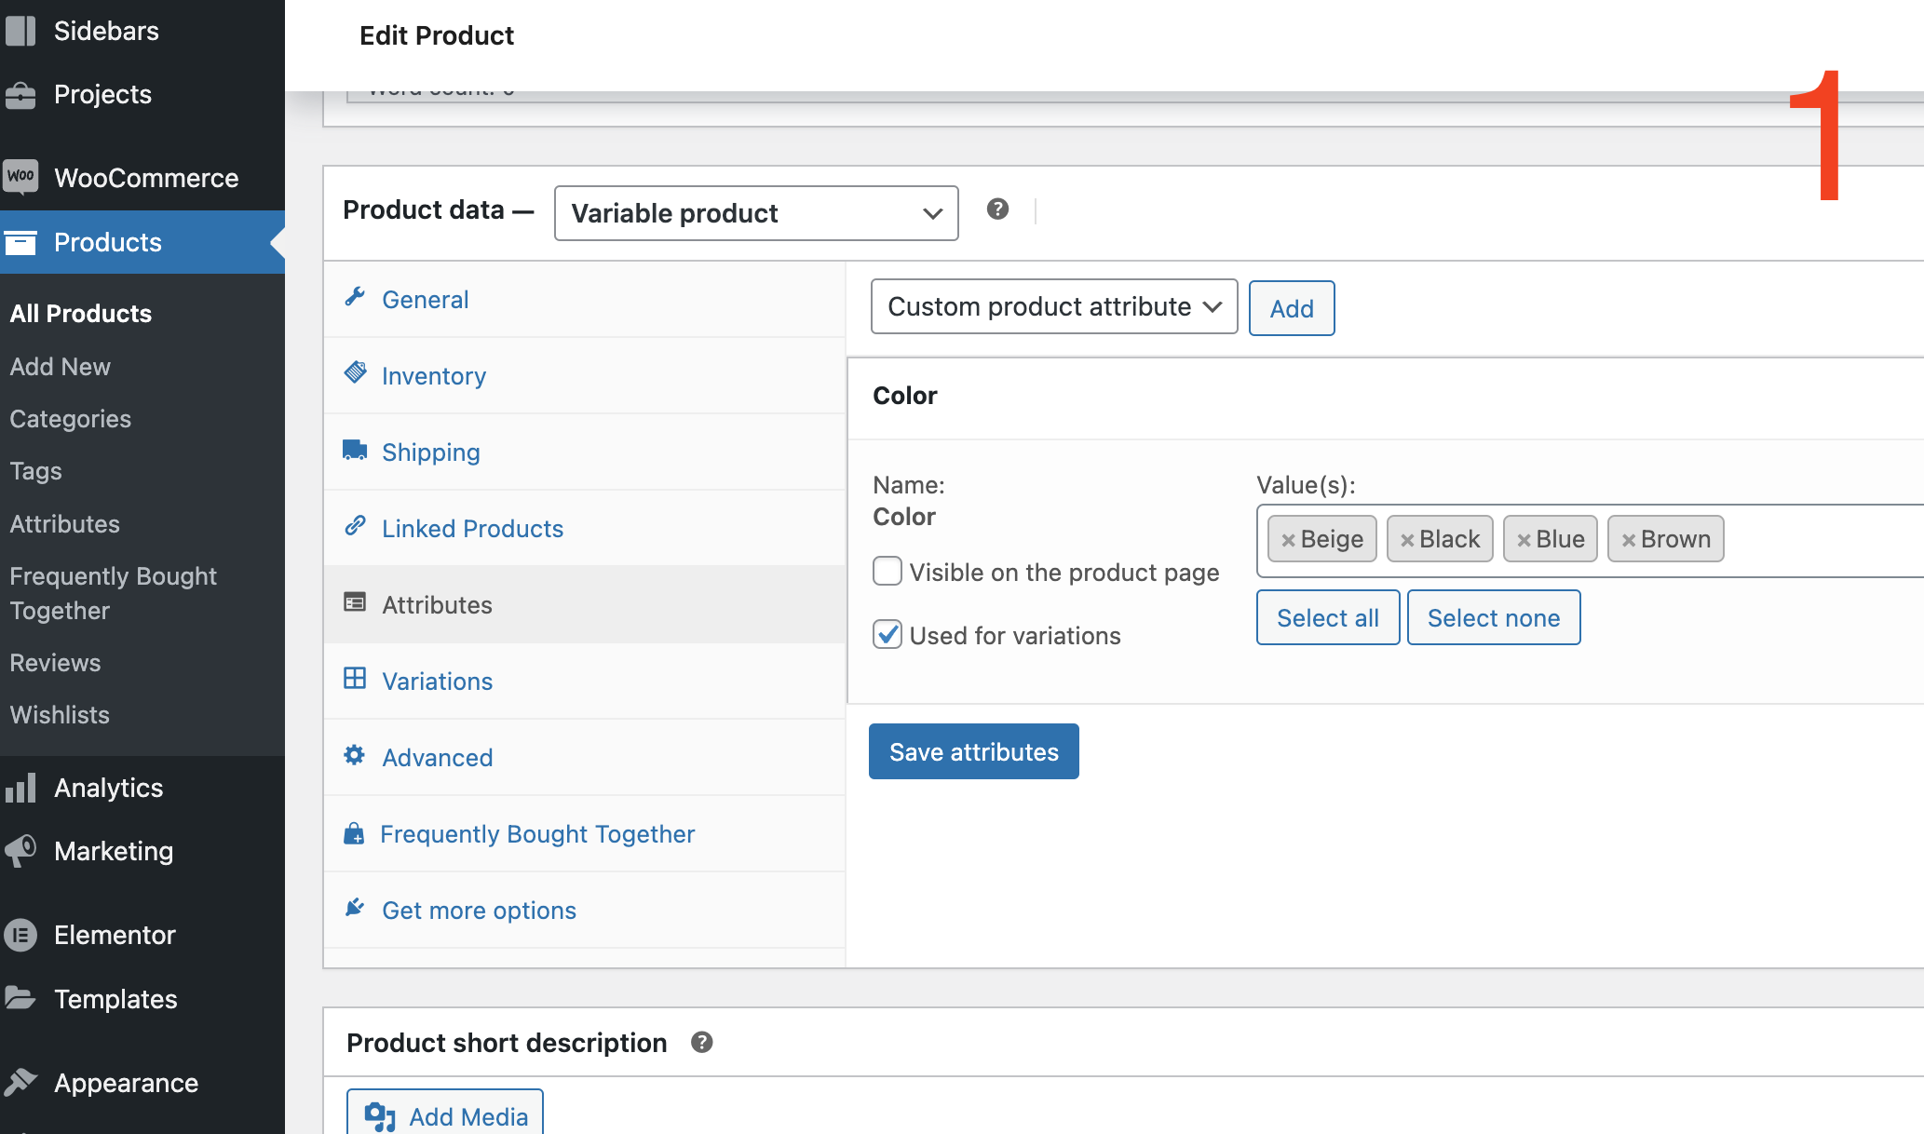Click the Select all button

1327,617
